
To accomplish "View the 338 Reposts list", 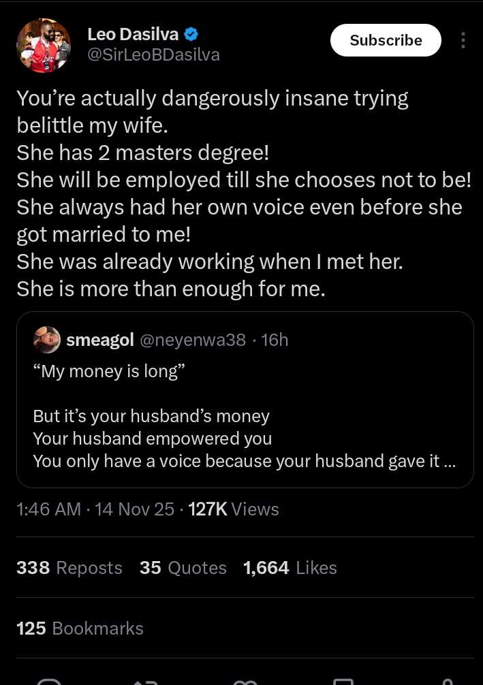I will (x=69, y=567).
